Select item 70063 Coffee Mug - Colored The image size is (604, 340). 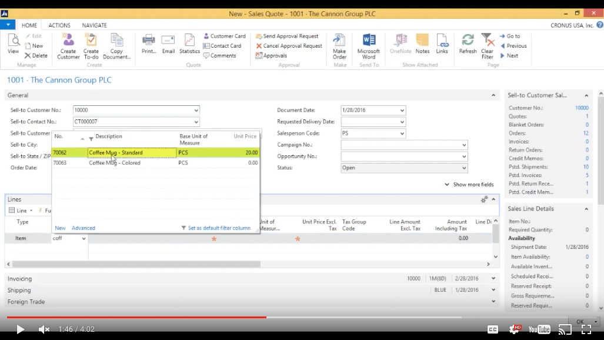[156, 163]
